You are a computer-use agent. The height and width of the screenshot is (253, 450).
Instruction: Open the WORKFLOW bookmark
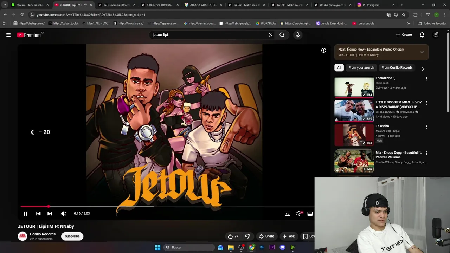point(266,24)
